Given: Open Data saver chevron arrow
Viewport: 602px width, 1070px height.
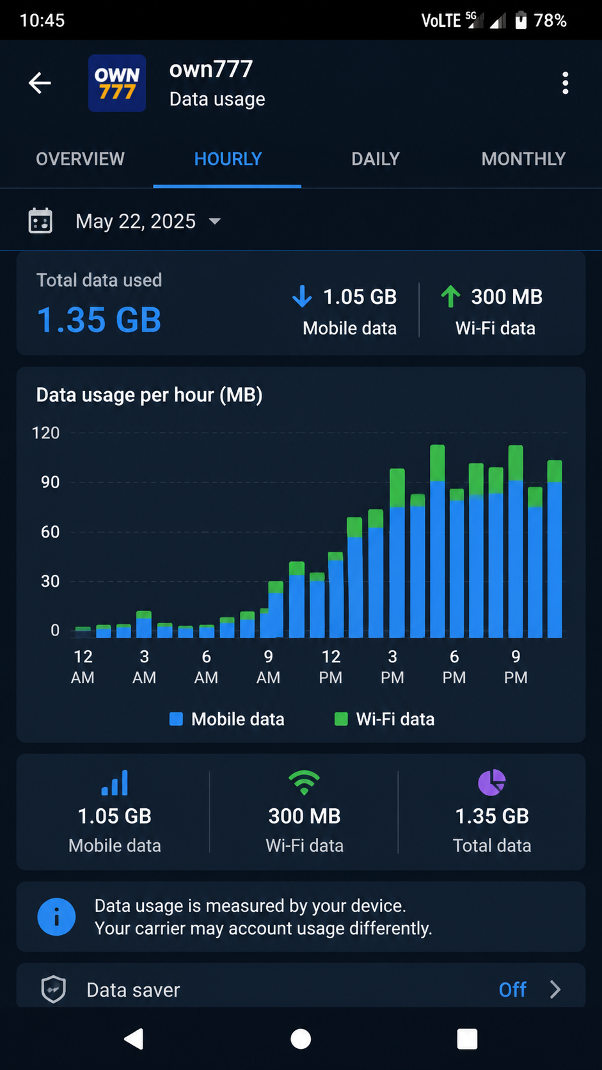Looking at the screenshot, I should (555, 989).
